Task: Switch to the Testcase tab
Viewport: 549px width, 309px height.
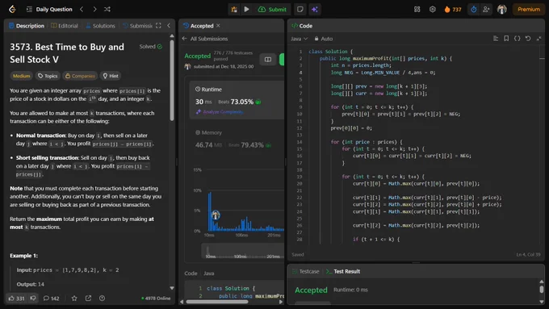Action: click(x=306, y=272)
